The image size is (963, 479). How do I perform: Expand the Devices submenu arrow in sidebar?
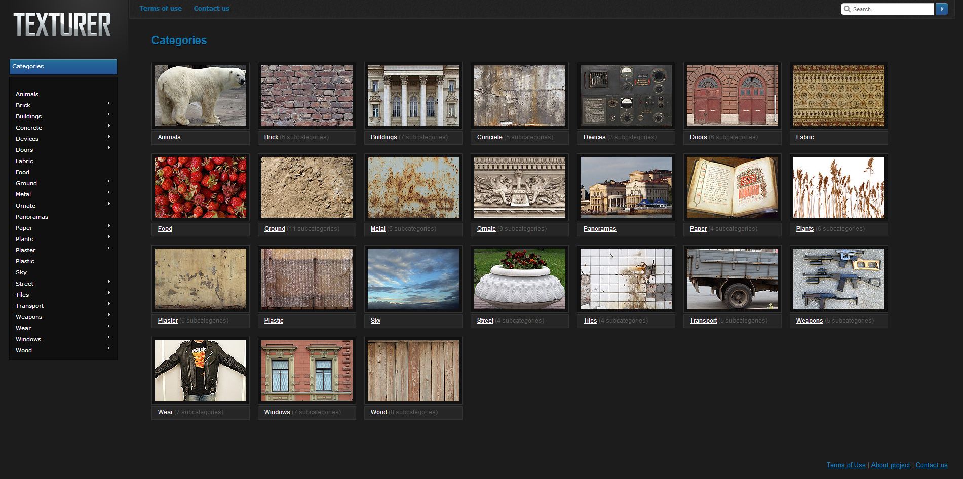tap(109, 137)
